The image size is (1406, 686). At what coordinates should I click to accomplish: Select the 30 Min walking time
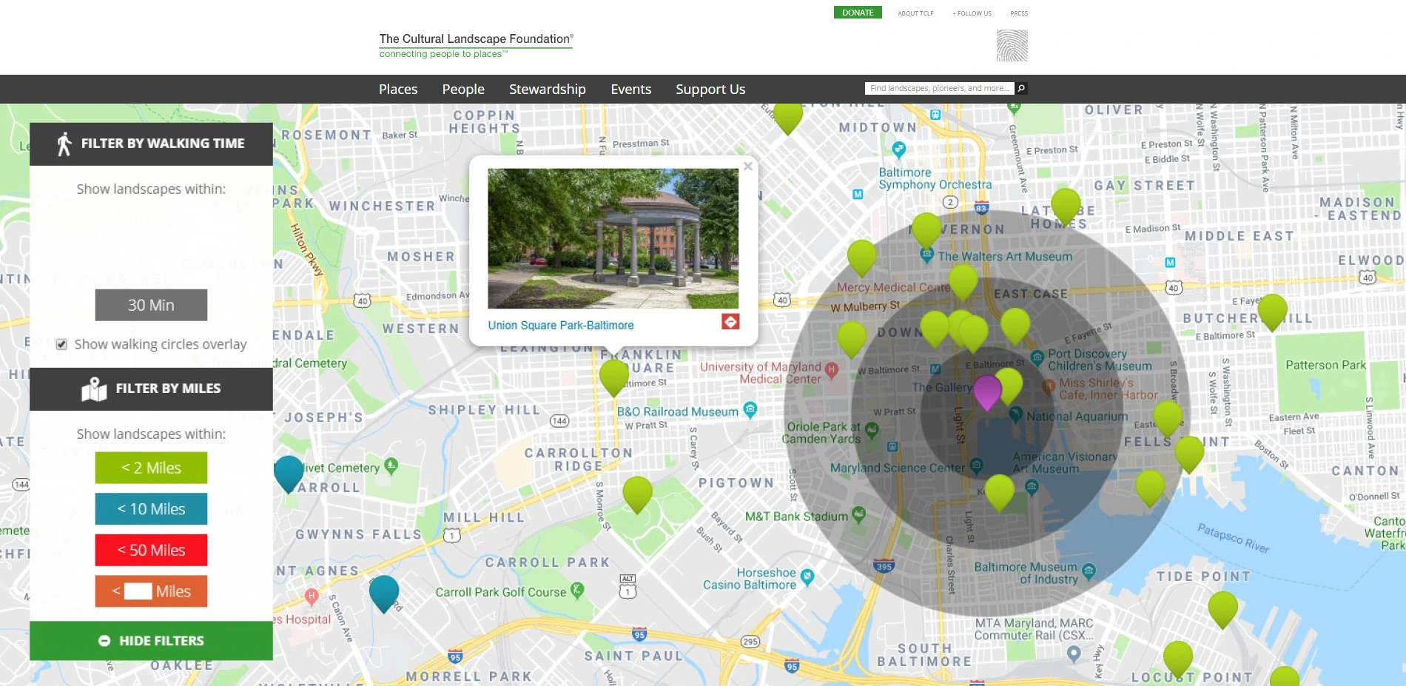coord(151,305)
